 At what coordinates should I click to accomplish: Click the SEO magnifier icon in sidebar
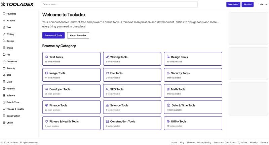pos(4,75)
